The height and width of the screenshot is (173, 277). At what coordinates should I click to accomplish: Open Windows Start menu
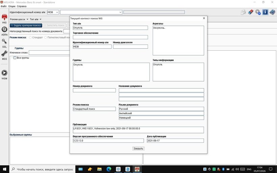point(4,169)
